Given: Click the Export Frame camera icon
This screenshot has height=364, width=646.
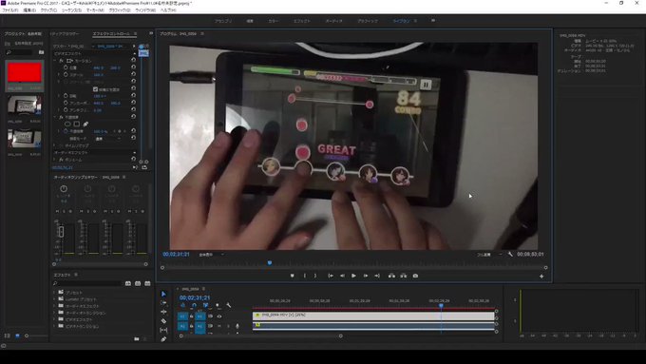Looking at the screenshot, I should (415, 276).
